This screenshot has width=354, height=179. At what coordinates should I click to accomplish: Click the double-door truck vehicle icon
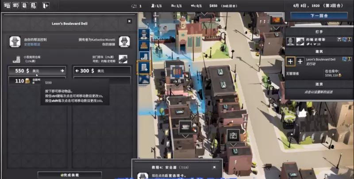pos(123,59)
